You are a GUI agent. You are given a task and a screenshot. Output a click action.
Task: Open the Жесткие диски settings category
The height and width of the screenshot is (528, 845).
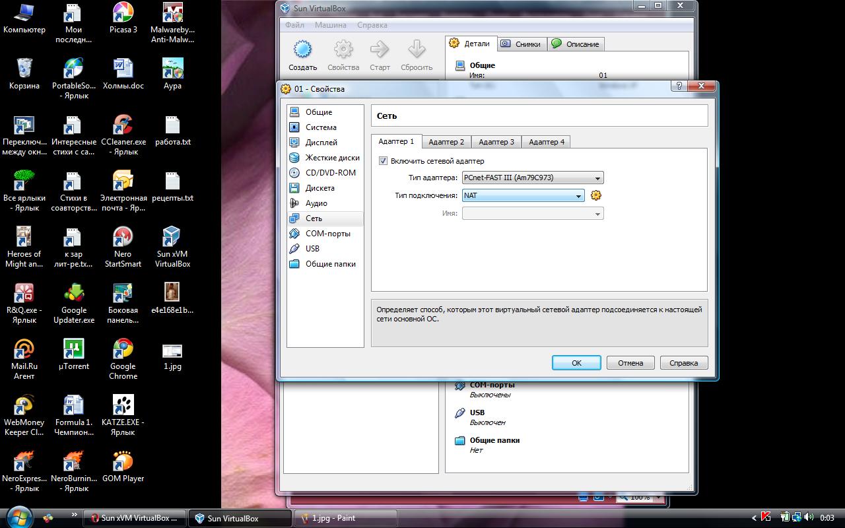(x=325, y=158)
